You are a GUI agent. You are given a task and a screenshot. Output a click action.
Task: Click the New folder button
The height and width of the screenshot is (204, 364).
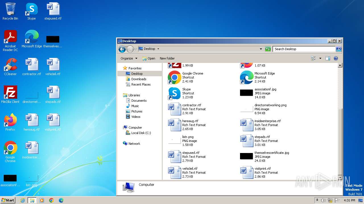(x=167, y=58)
